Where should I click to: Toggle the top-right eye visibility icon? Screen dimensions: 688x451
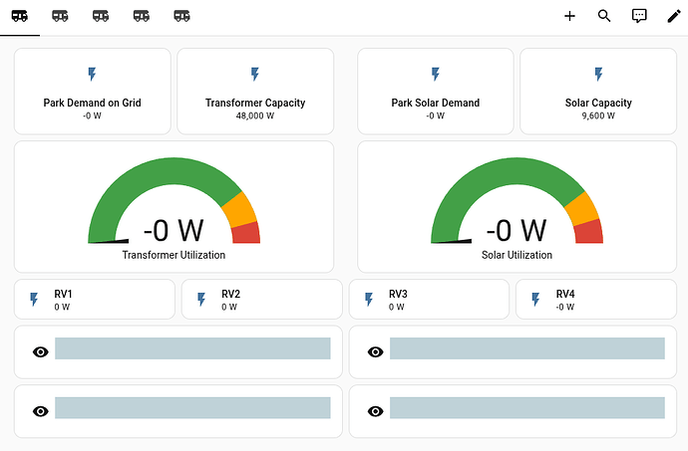click(x=376, y=352)
